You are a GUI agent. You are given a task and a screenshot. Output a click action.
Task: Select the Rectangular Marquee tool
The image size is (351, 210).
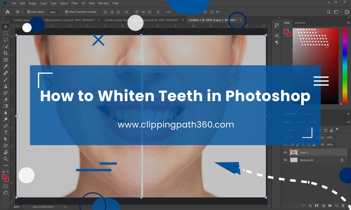pyautogui.click(x=6, y=33)
